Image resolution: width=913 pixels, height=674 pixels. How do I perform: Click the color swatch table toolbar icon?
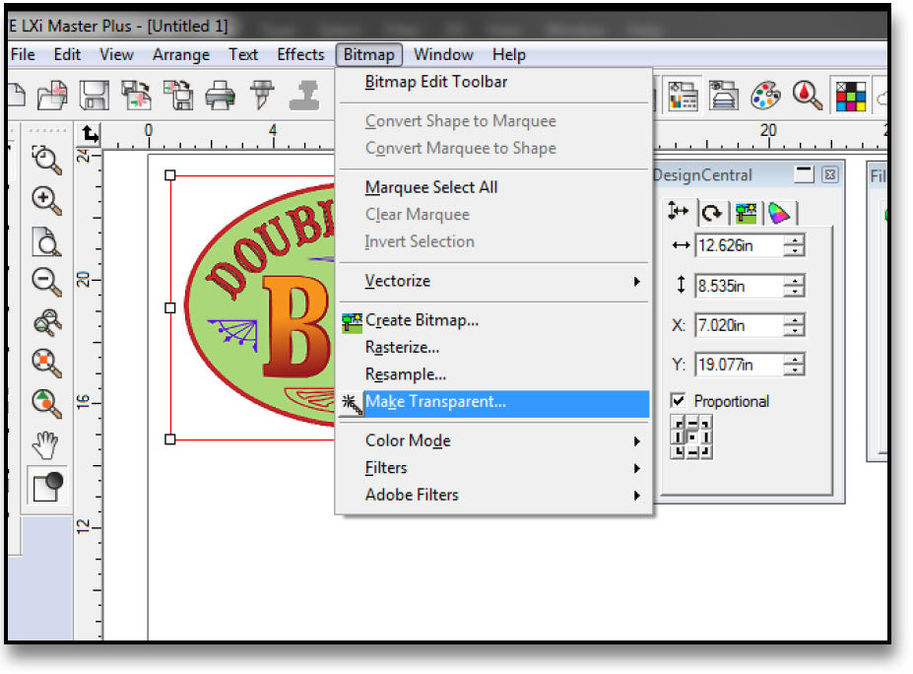[683, 95]
